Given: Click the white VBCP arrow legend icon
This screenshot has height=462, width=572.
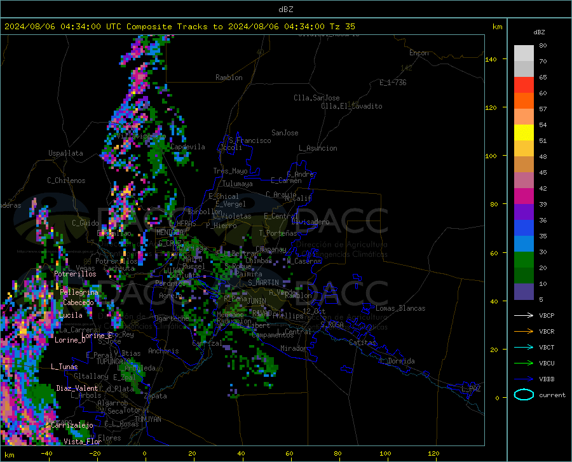Looking at the screenshot, I should [524, 315].
